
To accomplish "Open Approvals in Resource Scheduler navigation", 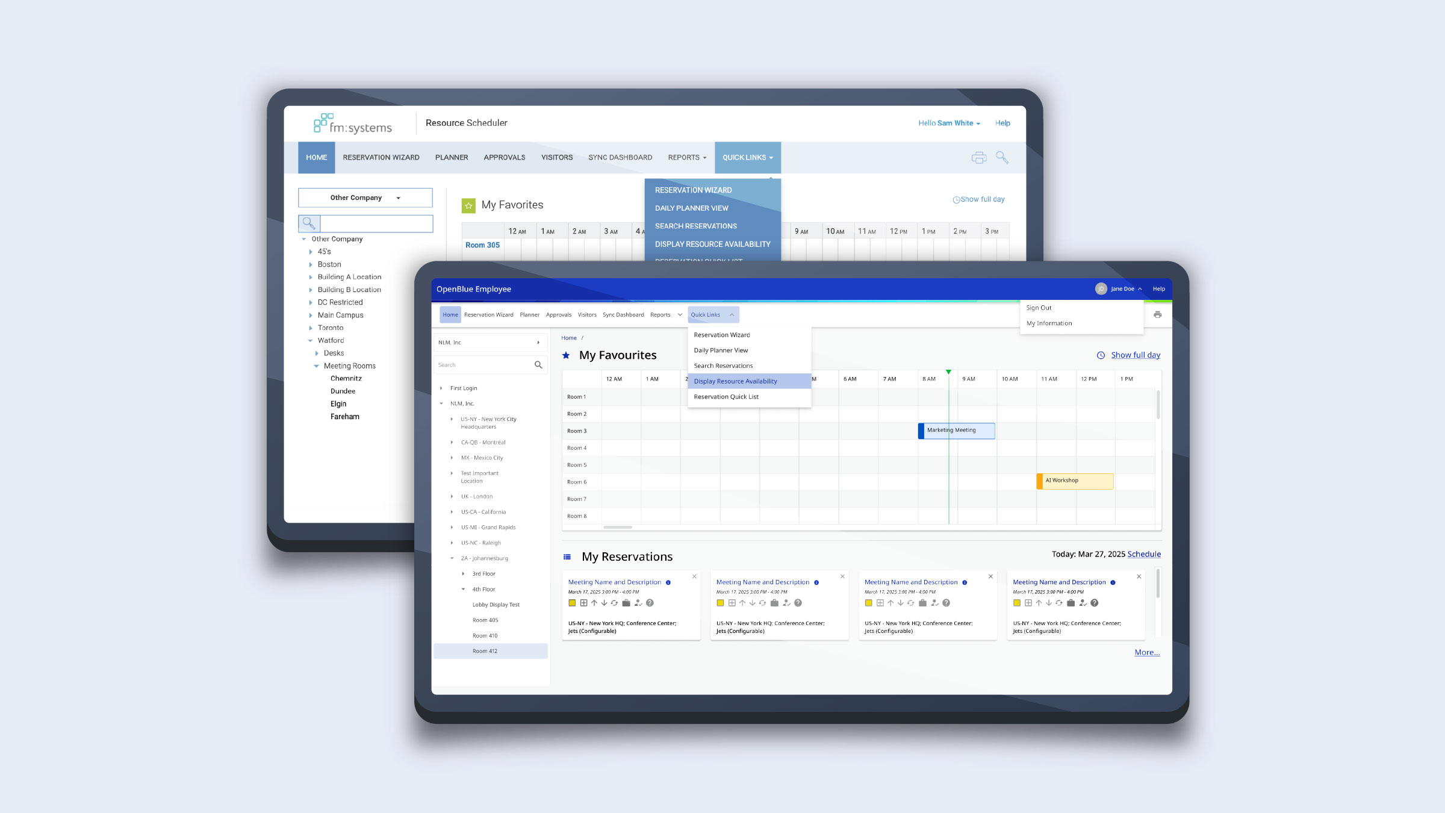I will [505, 158].
